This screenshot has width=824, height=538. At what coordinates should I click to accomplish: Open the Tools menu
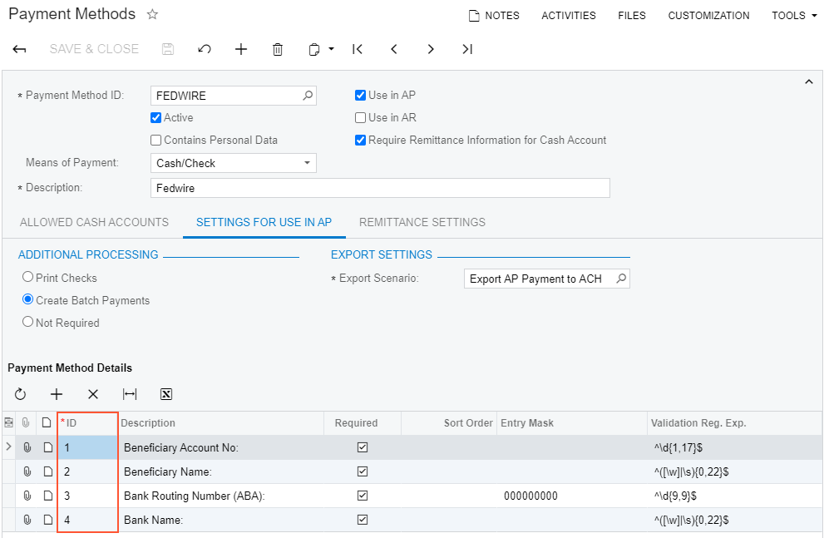pyautogui.click(x=792, y=15)
